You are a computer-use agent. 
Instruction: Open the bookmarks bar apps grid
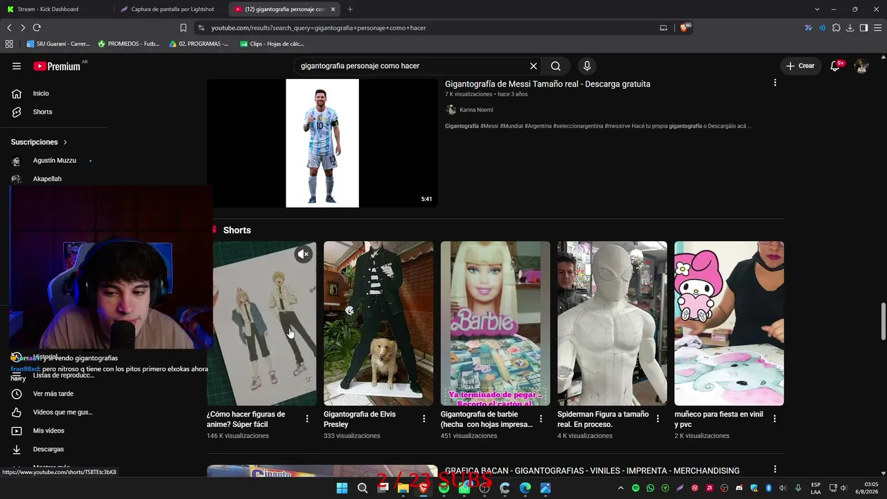(9, 44)
